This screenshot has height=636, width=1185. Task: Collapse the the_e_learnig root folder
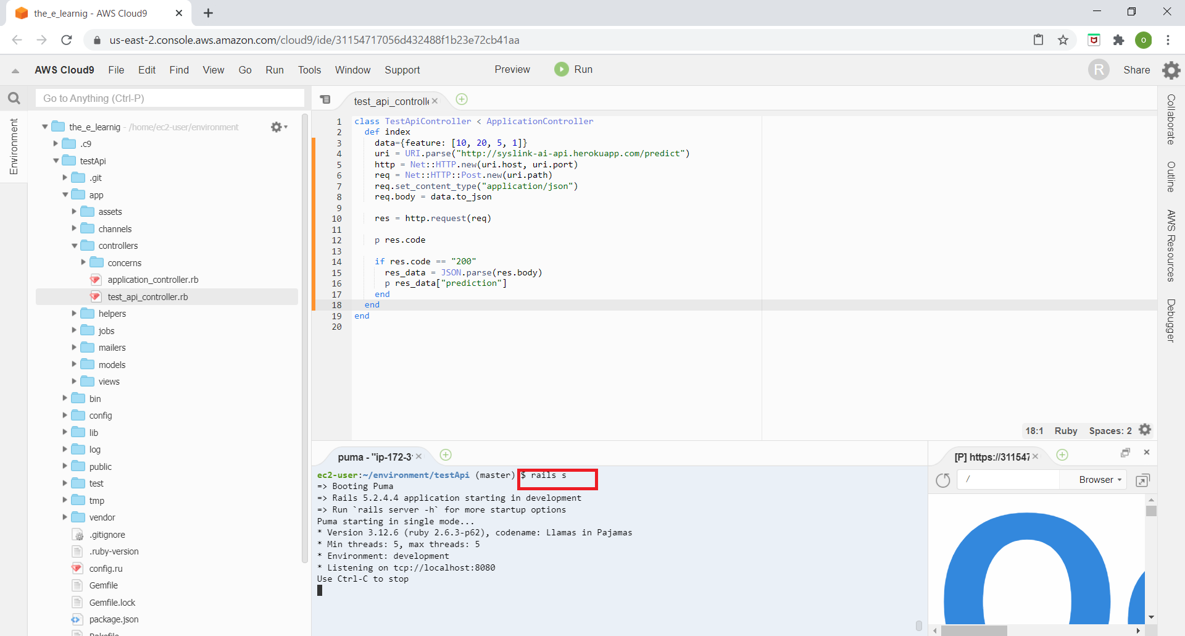tap(45, 127)
